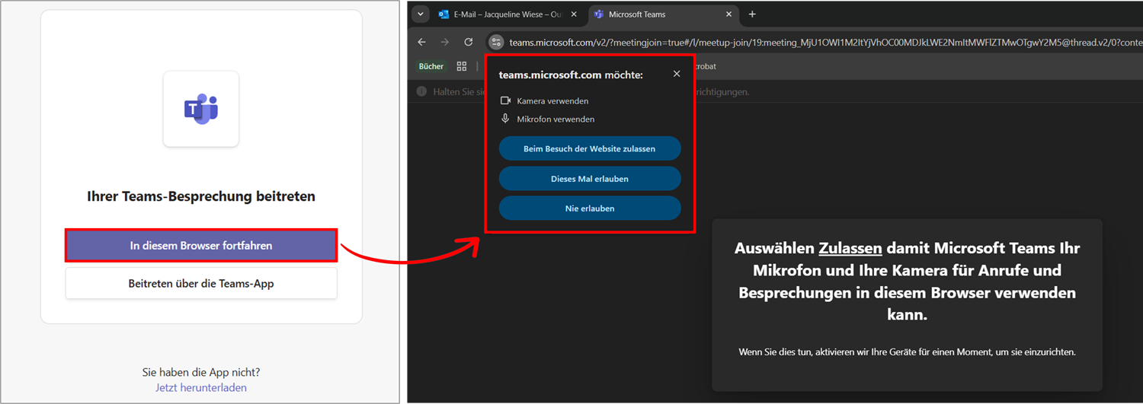
Task: Close the Outlook E-Mail tab
Action: point(573,14)
